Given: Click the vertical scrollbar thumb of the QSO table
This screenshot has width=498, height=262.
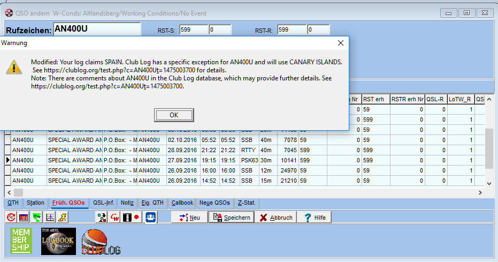Looking at the screenshot, I should tap(489, 148).
